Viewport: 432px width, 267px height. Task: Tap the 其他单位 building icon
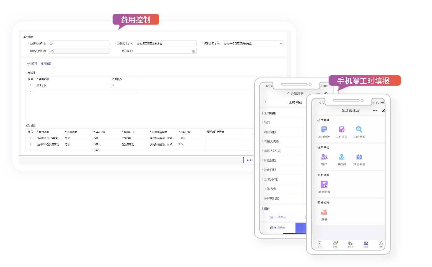pyautogui.click(x=359, y=157)
